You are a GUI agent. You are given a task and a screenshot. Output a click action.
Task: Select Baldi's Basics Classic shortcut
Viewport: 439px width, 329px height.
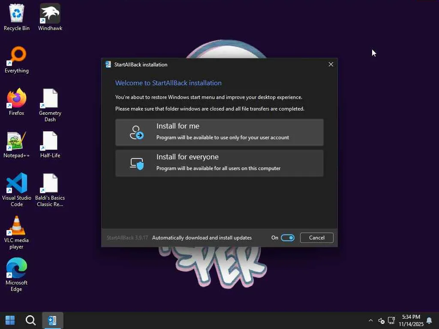pyautogui.click(x=50, y=190)
